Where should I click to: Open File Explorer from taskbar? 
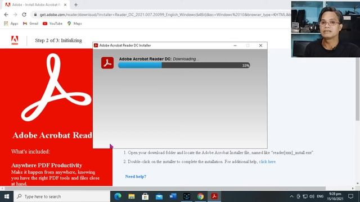tap(132, 196)
